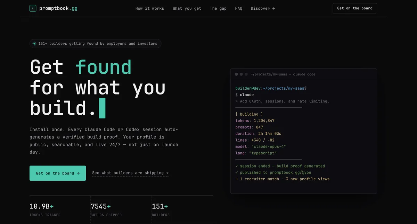
Task: Click the first terminal window dot
Action: pyautogui.click(x=236, y=74)
